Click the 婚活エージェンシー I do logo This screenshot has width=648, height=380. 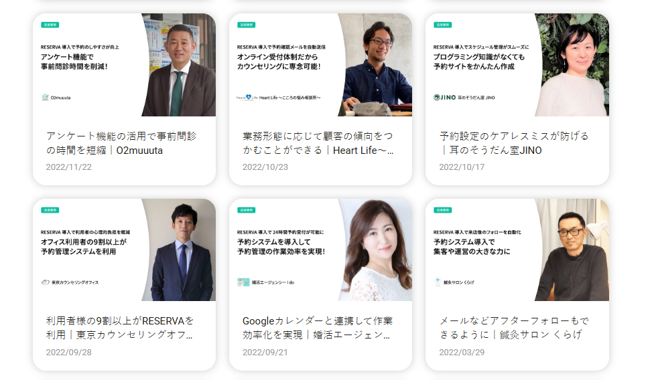(x=243, y=282)
